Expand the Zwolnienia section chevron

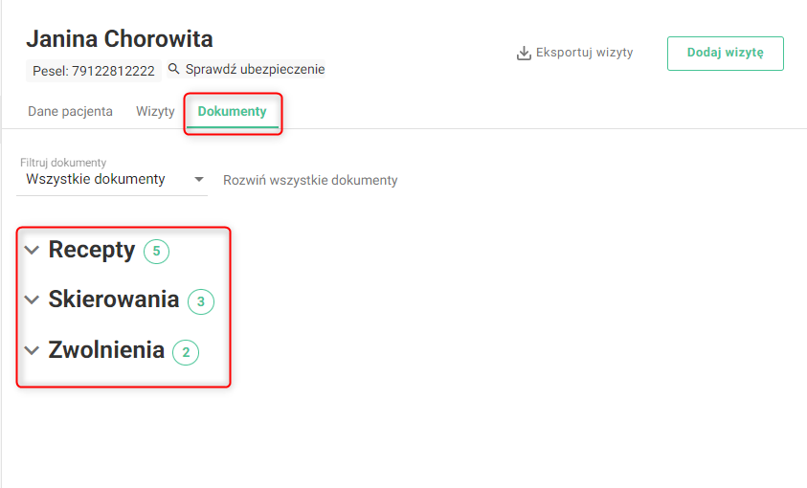coord(32,351)
